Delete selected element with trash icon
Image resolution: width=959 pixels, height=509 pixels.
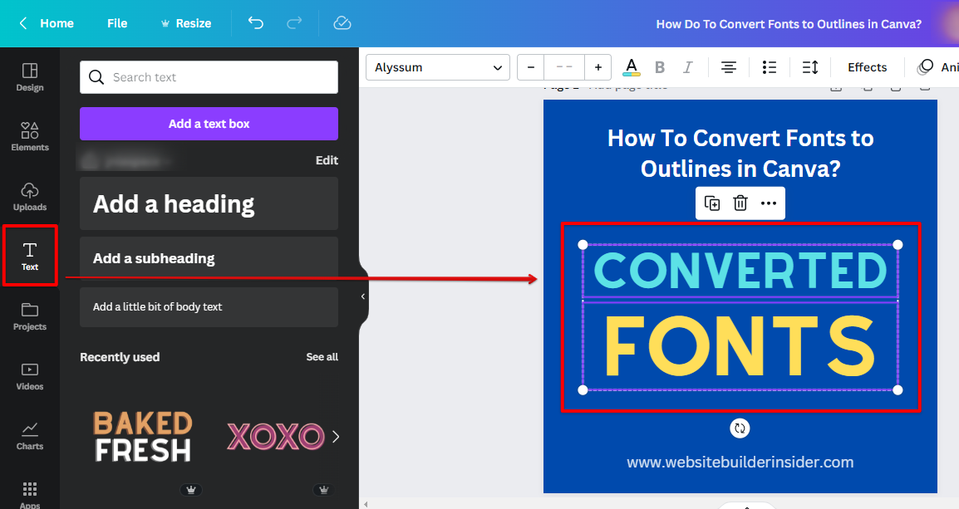tap(740, 203)
